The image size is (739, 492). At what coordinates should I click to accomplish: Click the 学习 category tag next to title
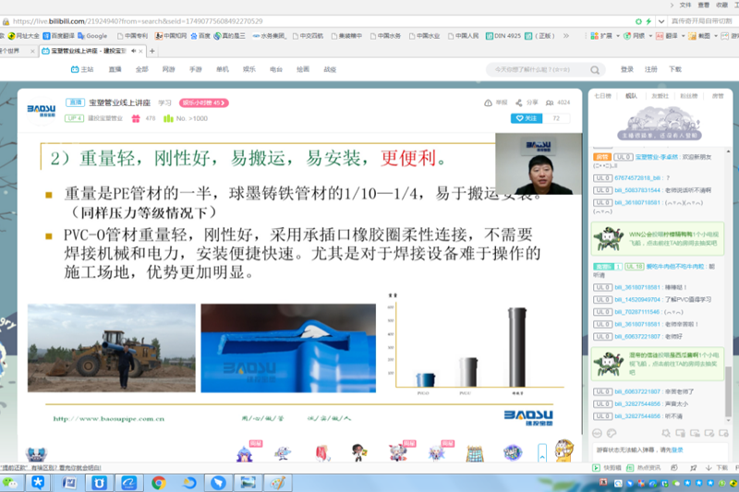(x=164, y=102)
